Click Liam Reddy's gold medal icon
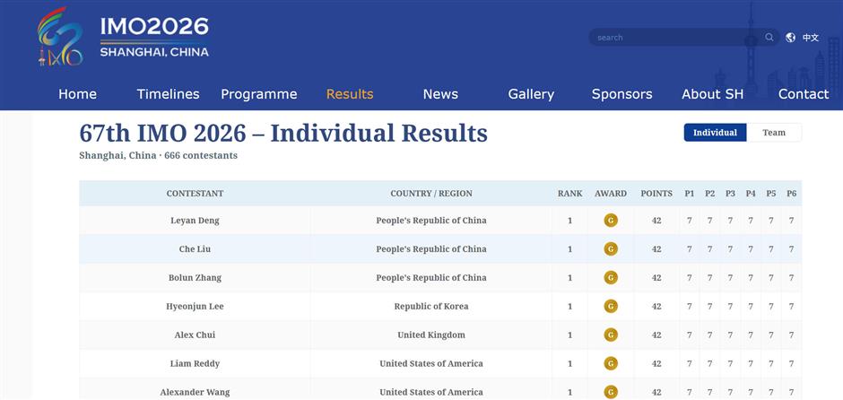Image resolution: width=843 pixels, height=400 pixels. (611, 363)
